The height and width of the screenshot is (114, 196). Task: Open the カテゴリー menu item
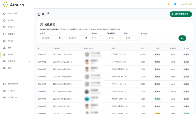coord(11,41)
